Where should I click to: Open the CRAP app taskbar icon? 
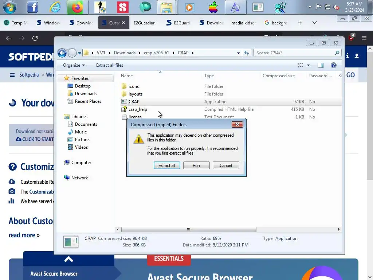pos(258,7)
